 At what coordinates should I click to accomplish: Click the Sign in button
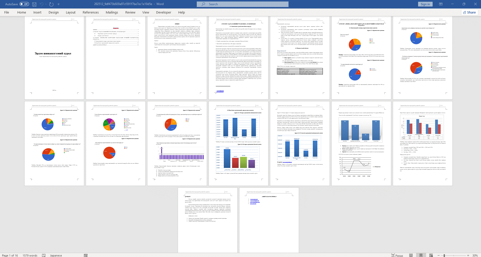pos(425,4)
